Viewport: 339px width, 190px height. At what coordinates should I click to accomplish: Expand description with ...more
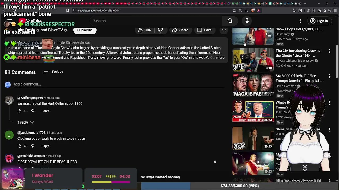pyautogui.click(x=219, y=58)
